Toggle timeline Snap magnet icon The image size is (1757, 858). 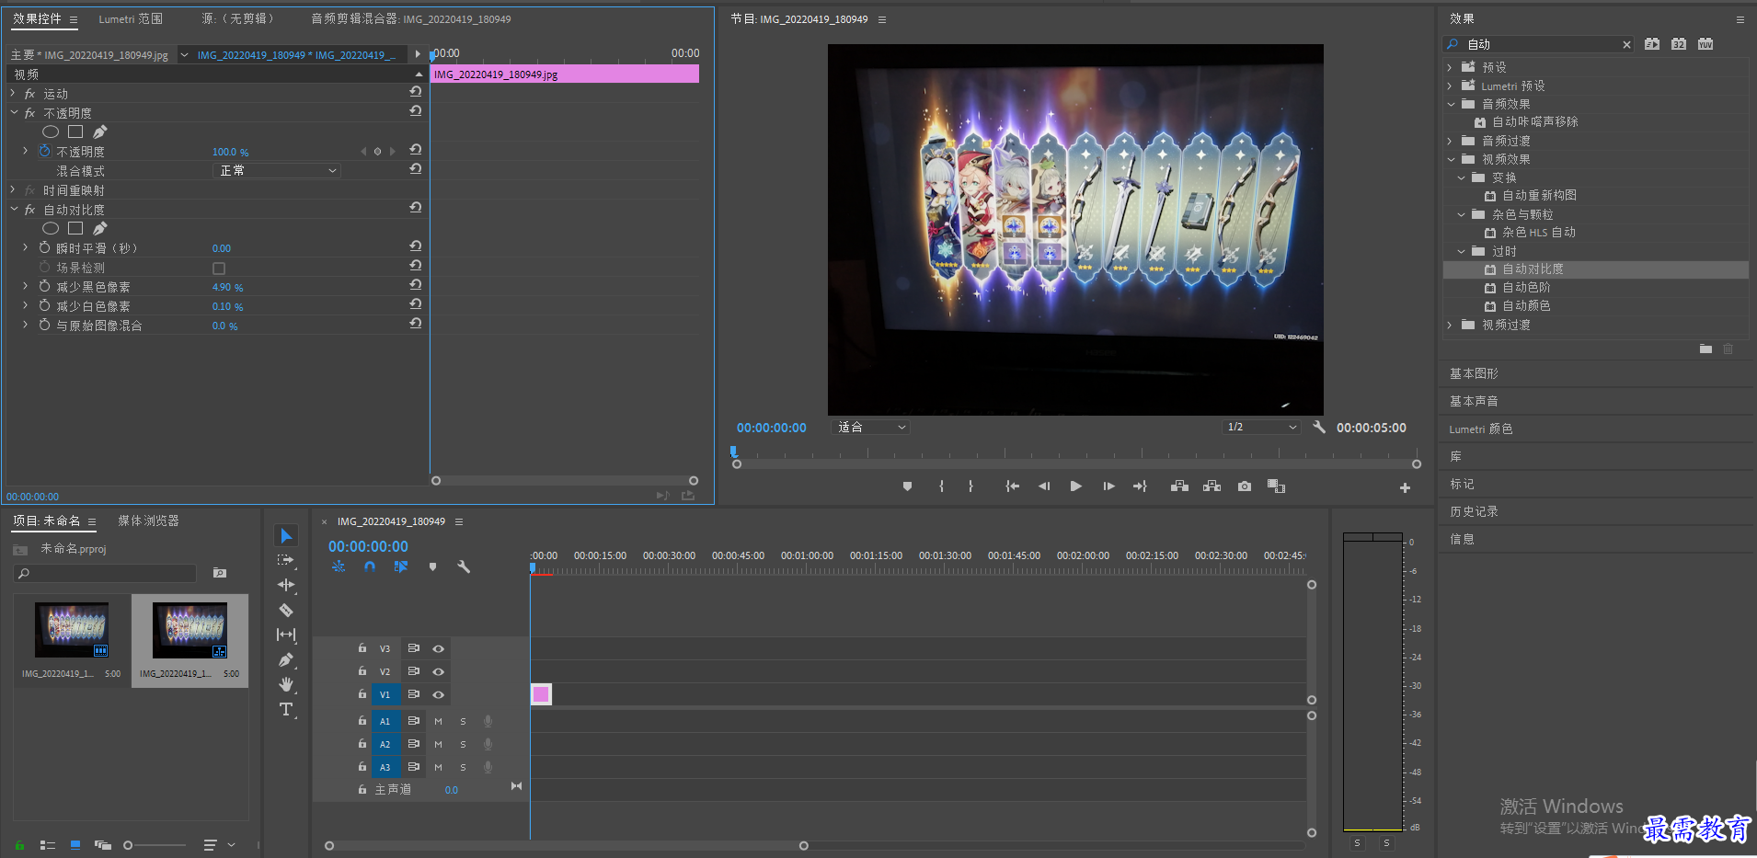click(x=369, y=567)
